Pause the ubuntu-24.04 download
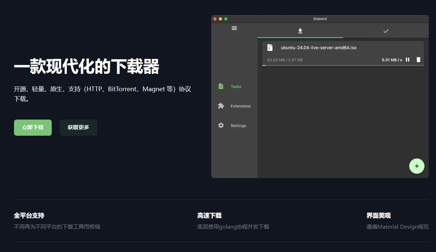Screen dimensions: 436x252 pyautogui.click(x=408, y=60)
